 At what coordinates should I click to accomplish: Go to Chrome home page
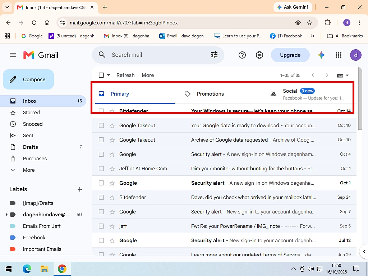[47, 23]
